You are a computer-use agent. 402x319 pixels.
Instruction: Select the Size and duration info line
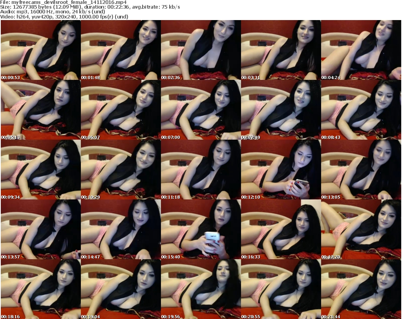(x=90, y=7)
